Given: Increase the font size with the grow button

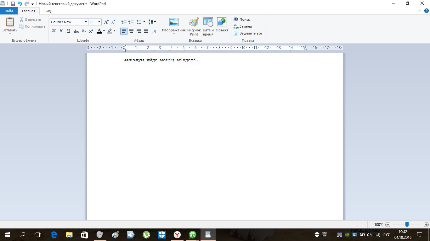Looking at the screenshot, I should (106, 22).
